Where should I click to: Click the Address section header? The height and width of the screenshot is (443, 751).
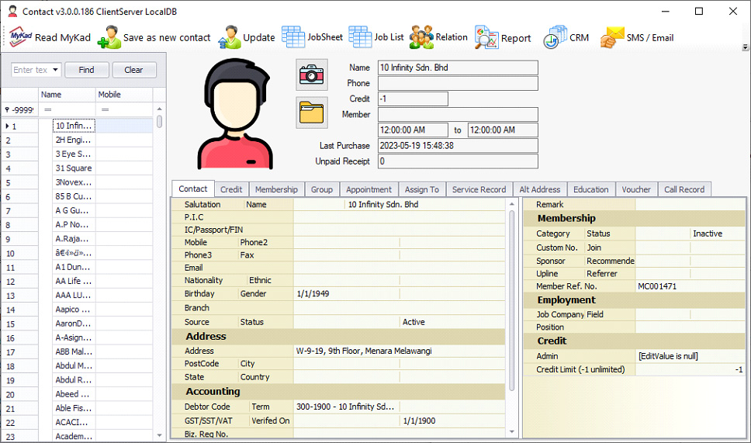(338, 336)
